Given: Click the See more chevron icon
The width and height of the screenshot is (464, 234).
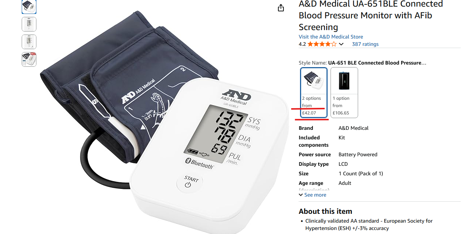Looking at the screenshot, I should [x=301, y=195].
